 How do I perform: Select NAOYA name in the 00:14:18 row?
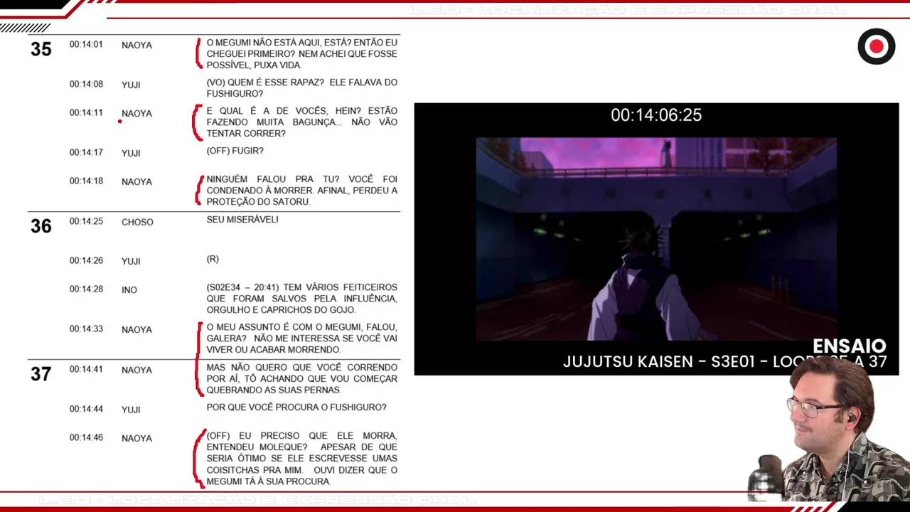136,181
